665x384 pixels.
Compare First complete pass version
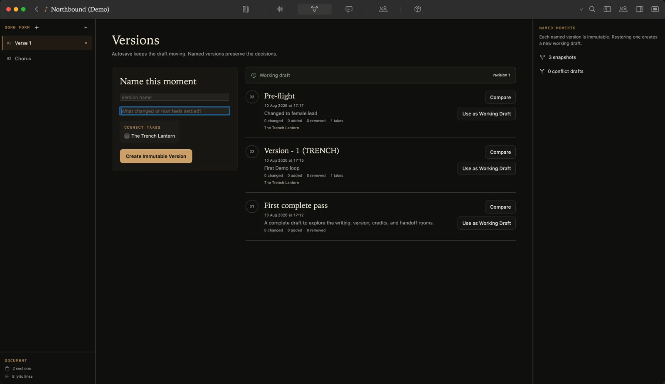point(500,207)
